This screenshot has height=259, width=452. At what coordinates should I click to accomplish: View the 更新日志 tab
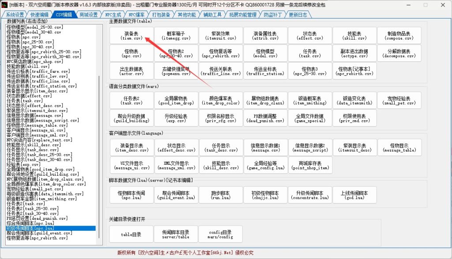tap(298, 15)
